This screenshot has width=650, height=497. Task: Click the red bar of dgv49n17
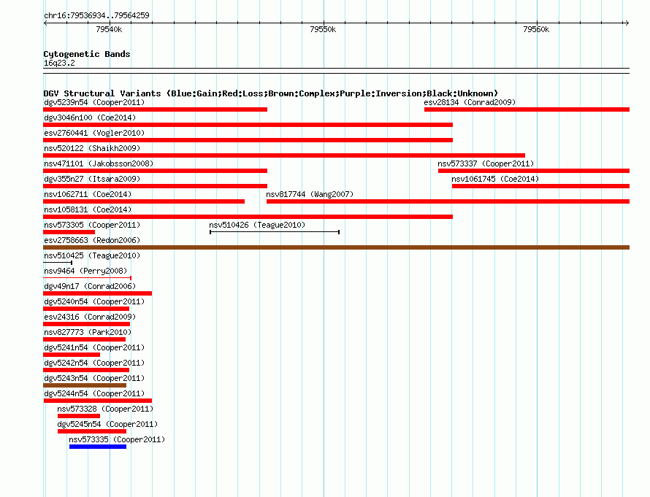(x=97, y=293)
